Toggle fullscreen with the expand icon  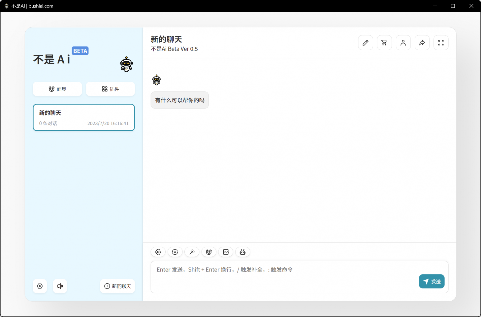tap(441, 43)
